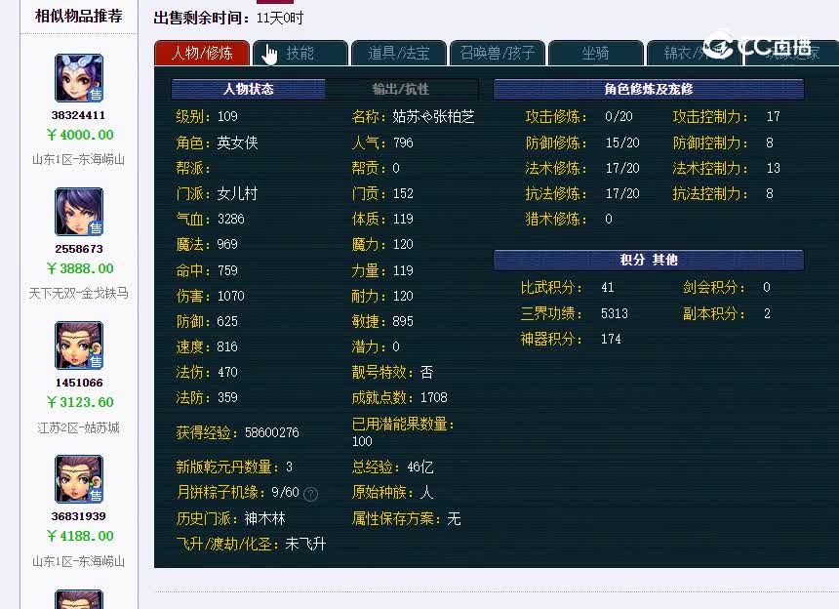
Task: Click the ID link 1451066
Action: [79, 383]
